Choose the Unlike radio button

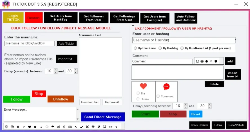(x=138, y=99)
